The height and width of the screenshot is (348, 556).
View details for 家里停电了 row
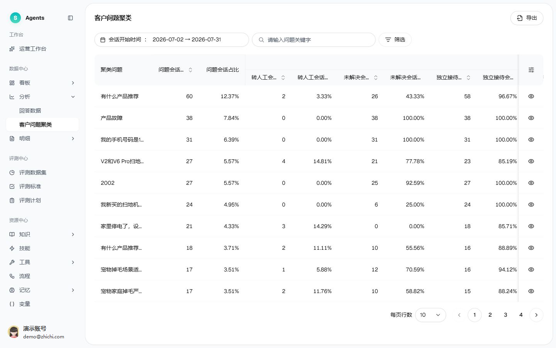click(x=531, y=226)
